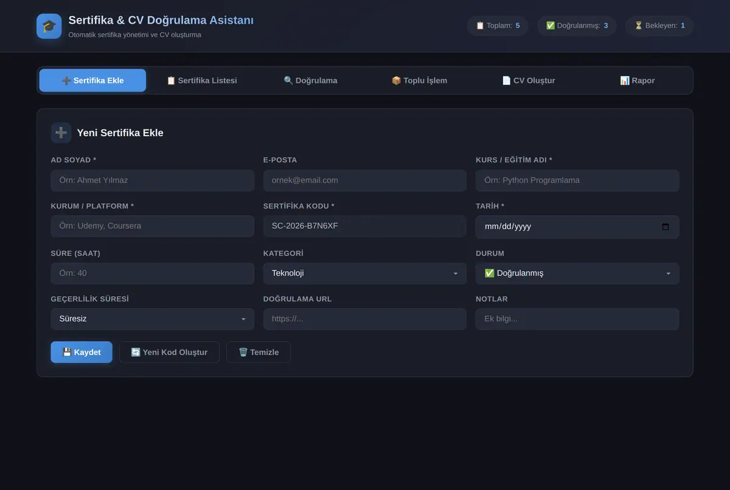Focus the Kurum / Platform input
Image resolution: width=730 pixels, height=490 pixels.
point(153,226)
